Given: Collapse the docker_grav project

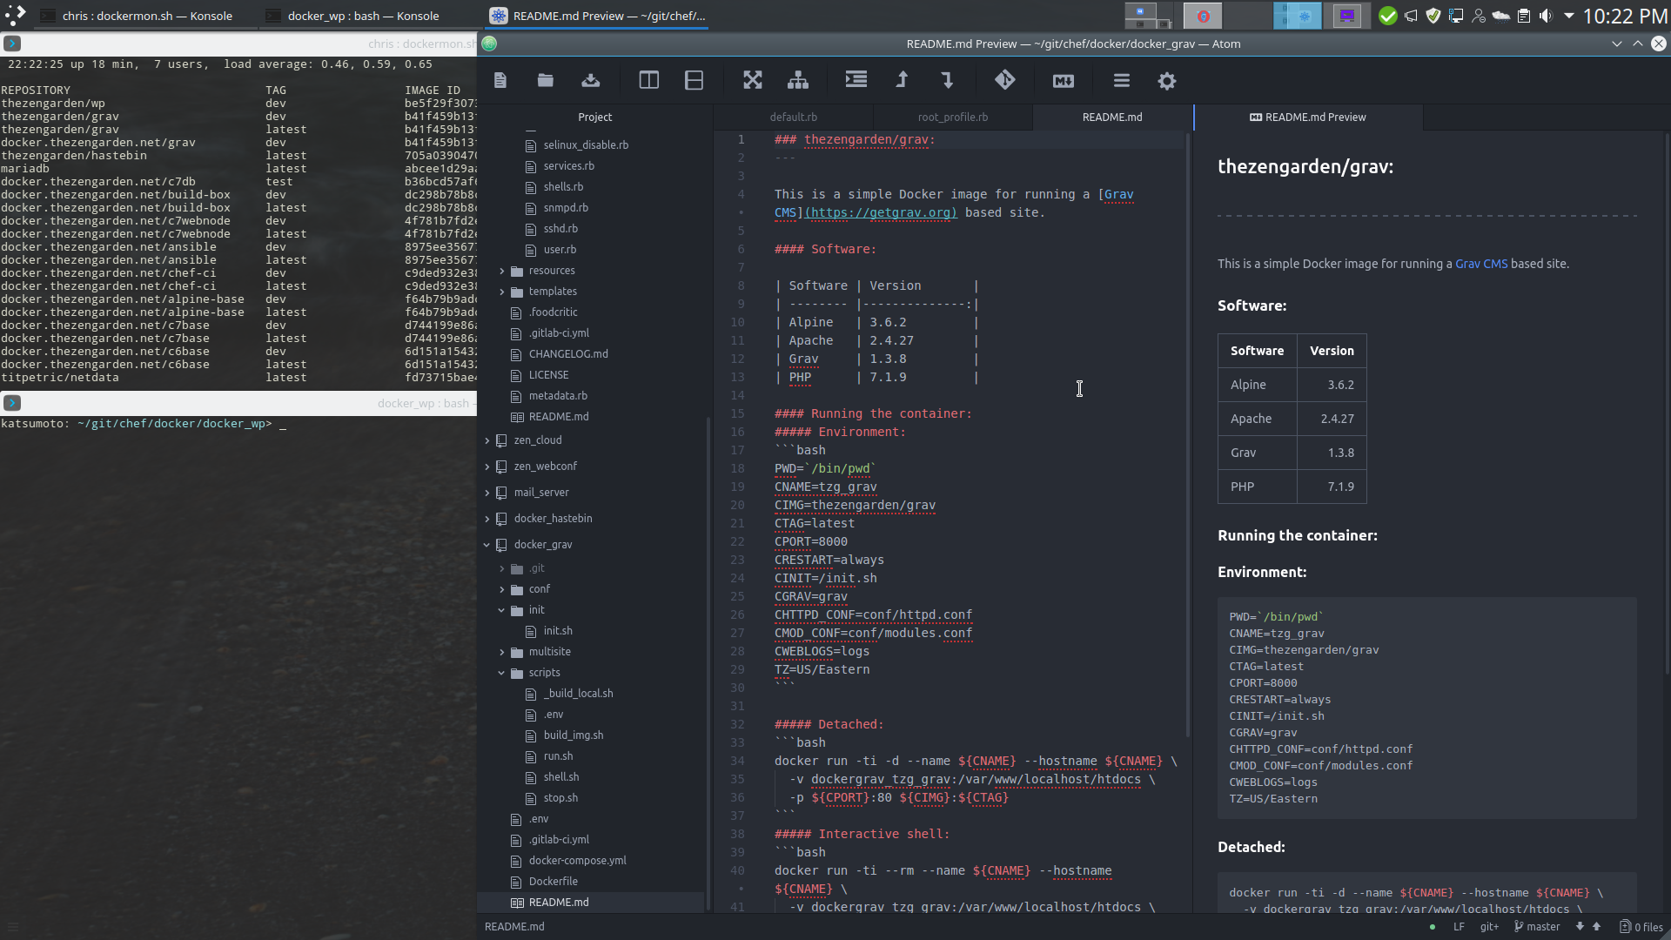Looking at the screenshot, I should point(542,545).
